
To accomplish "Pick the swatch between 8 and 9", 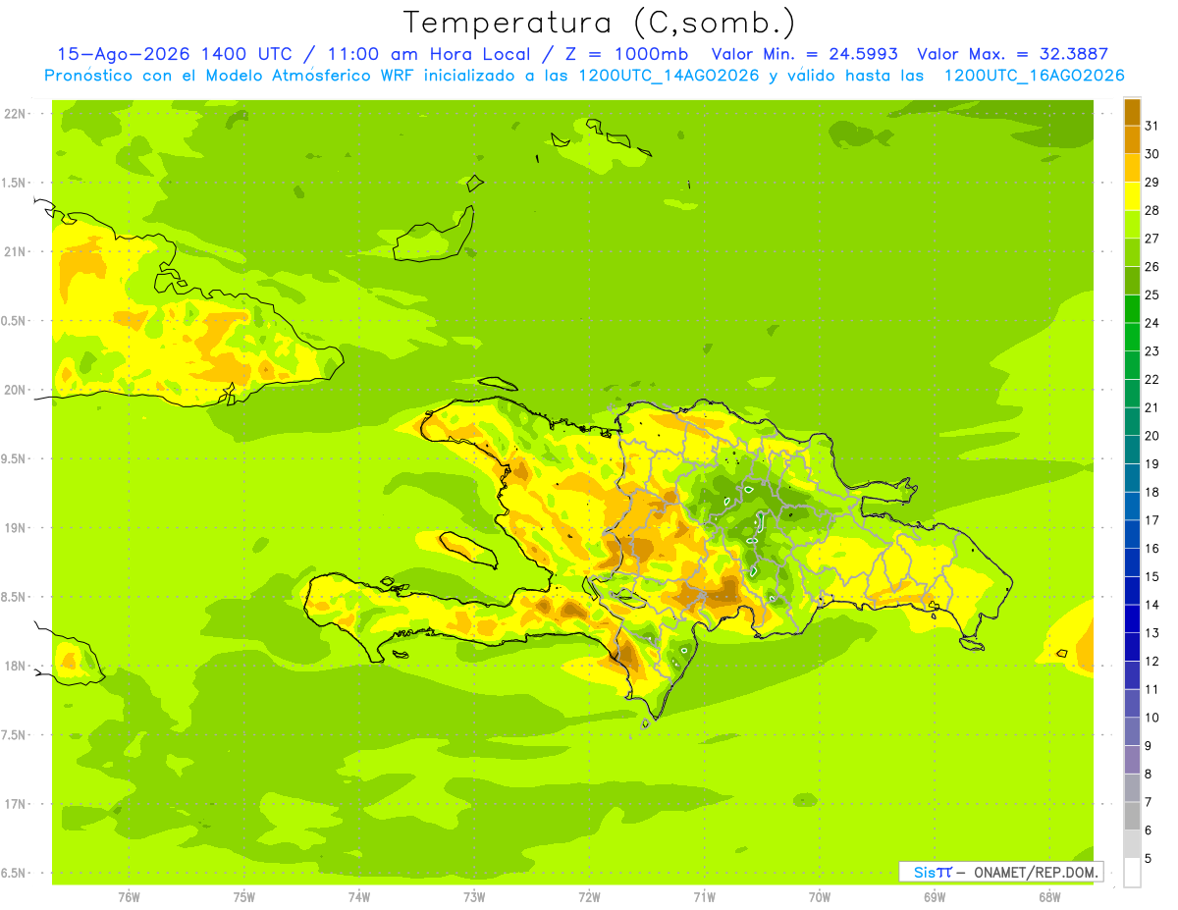I will (x=1132, y=760).
